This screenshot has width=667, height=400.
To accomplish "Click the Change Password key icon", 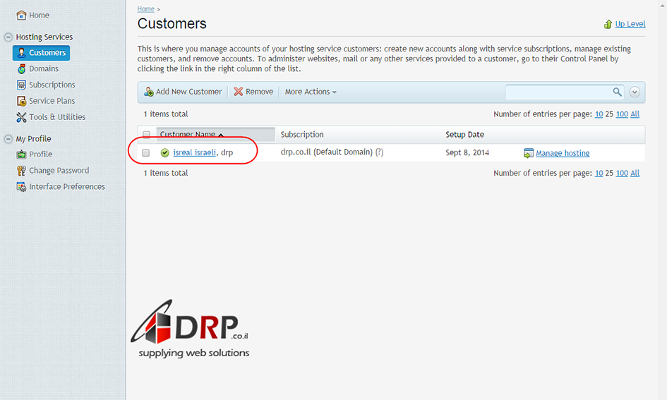I will click(22, 171).
